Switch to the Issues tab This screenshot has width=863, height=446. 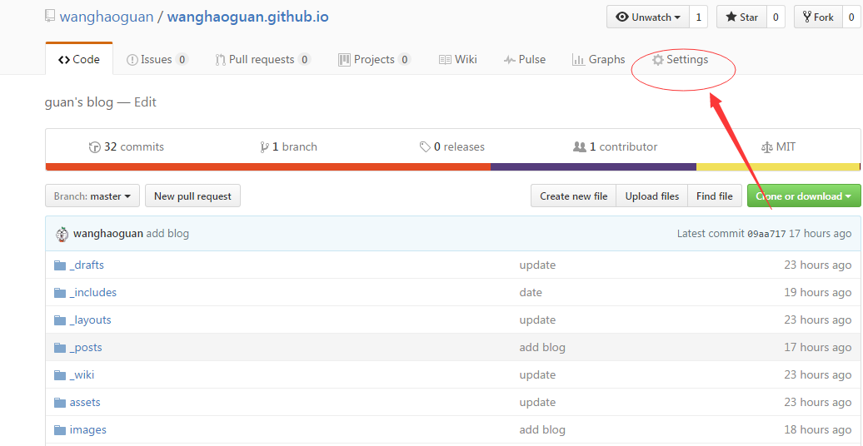(x=157, y=59)
